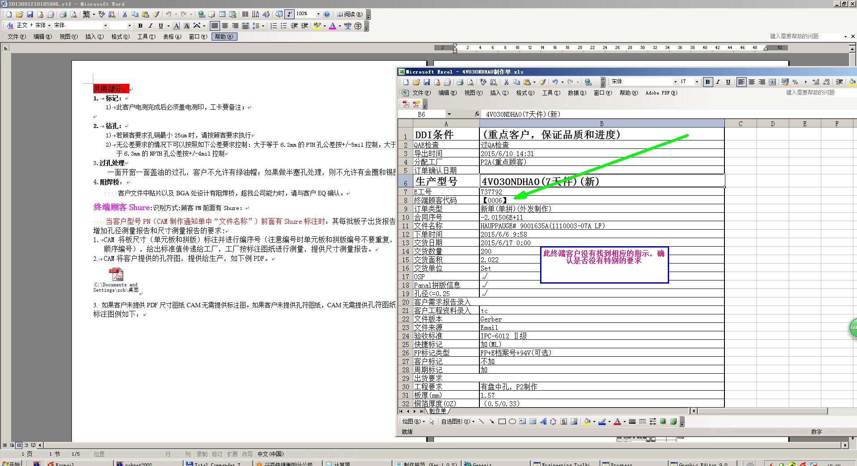This screenshot has width=857, height=466.
Task: Click Numbered list icon in Word toolbar
Action: 274,26
